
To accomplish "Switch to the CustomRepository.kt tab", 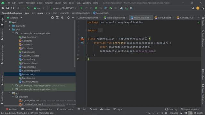I will pyautogui.click(x=87, y=18).
